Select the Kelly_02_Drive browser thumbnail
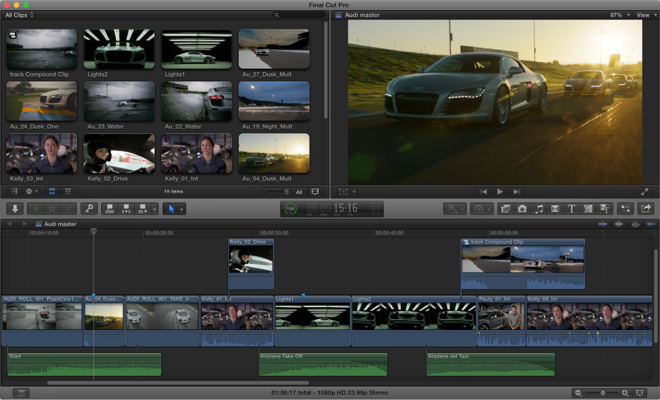The height and width of the screenshot is (400, 660). 119,154
